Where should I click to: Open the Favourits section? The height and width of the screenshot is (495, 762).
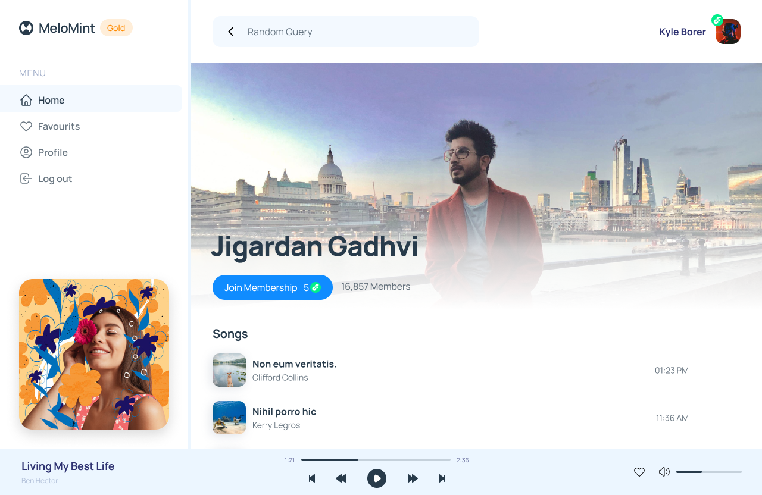[58, 126]
